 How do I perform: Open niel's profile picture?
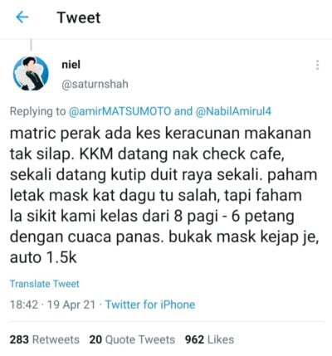coord(31,73)
